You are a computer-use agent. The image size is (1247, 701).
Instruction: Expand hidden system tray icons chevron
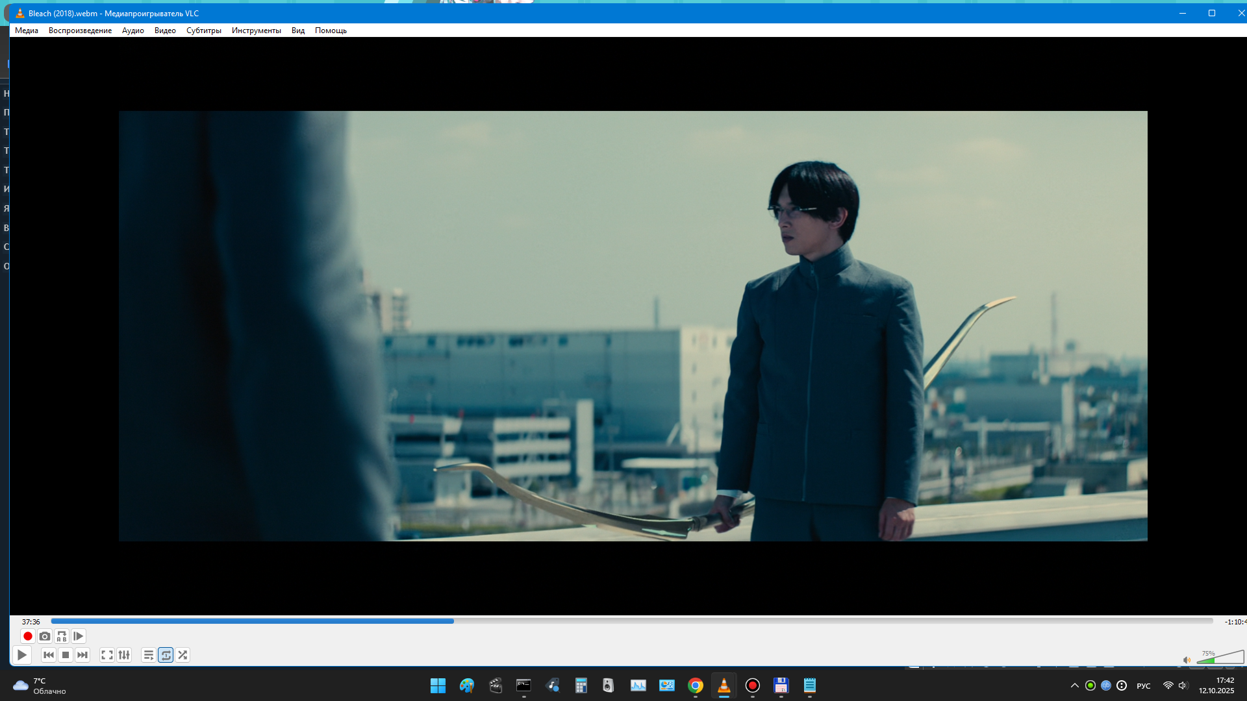[1074, 685]
